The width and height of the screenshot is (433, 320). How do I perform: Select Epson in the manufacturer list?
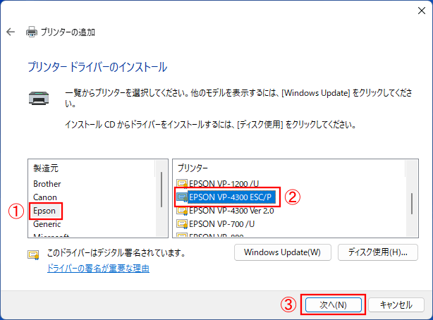click(44, 211)
